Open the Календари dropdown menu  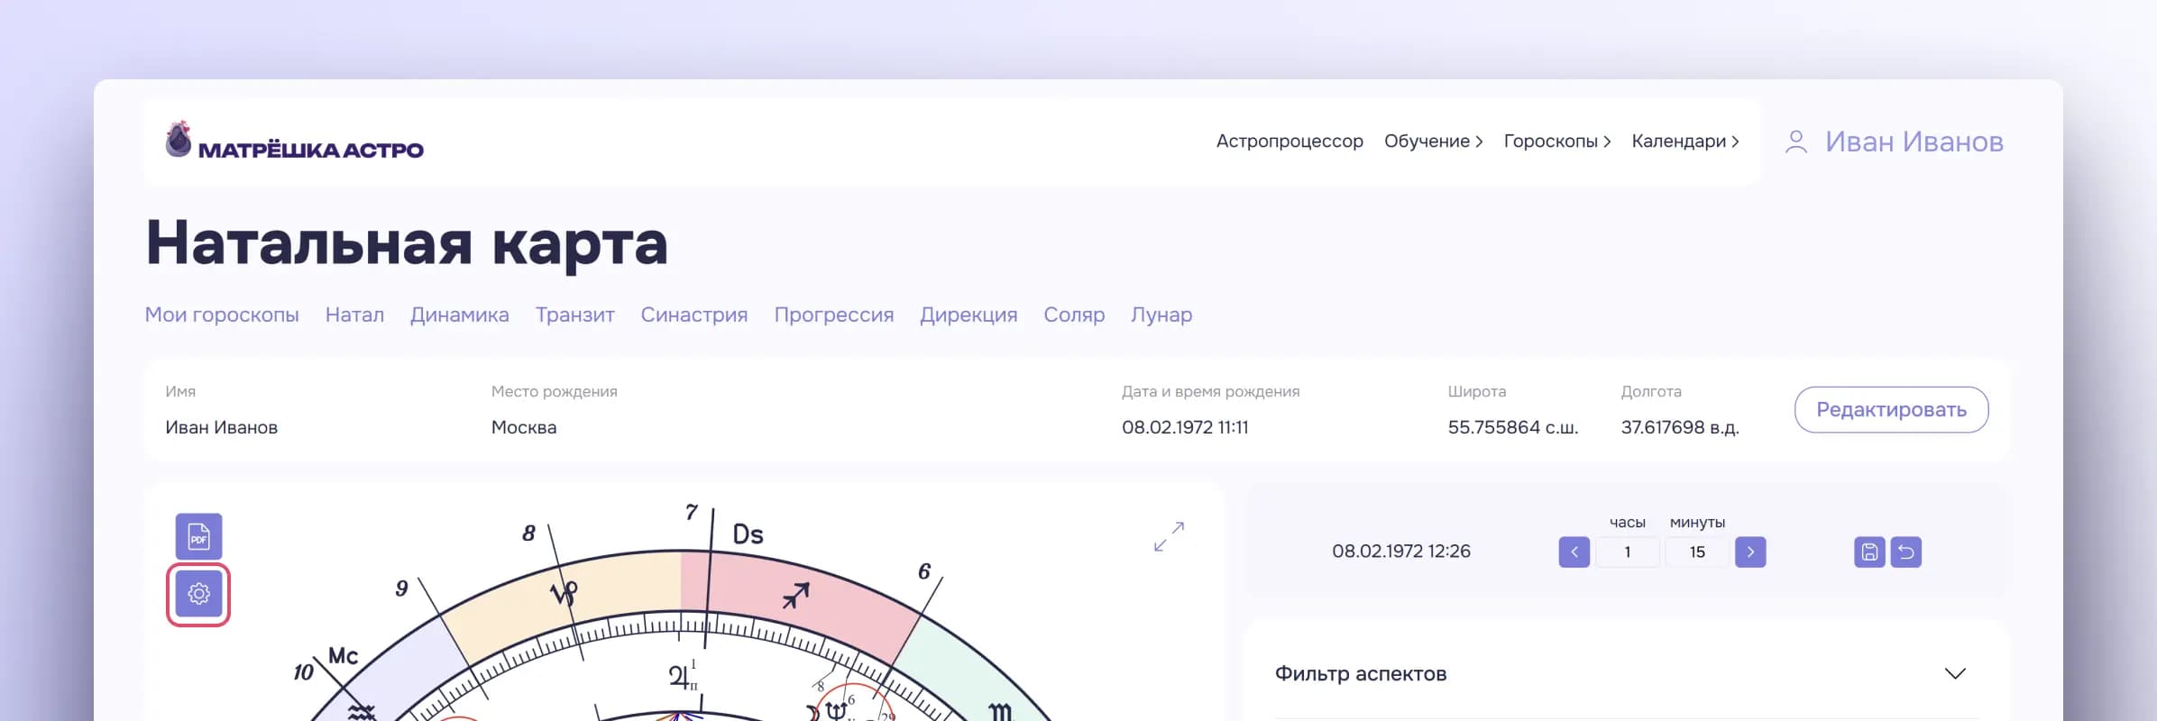1684,141
